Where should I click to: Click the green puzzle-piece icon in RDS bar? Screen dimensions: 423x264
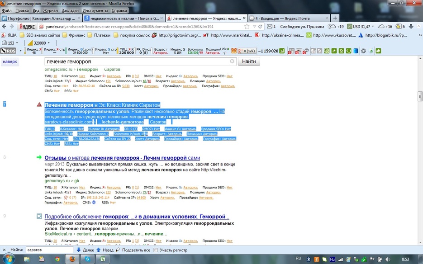click(x=378, y=51)
